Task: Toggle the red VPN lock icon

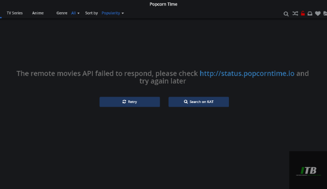Action: pyautogui.click(x=303, y=13)
